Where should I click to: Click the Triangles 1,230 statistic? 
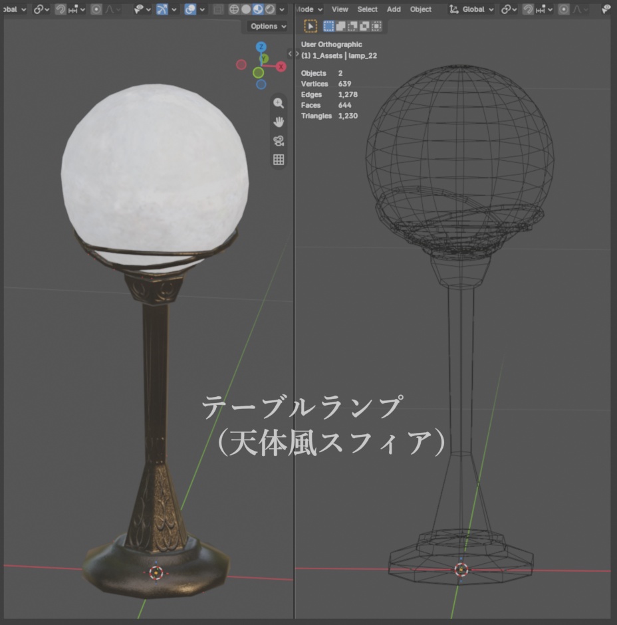coord(329,116)
